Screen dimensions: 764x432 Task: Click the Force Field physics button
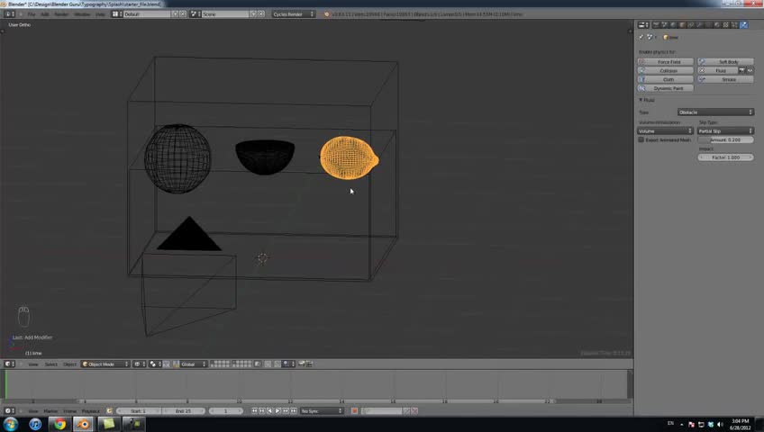coord(666,62)
